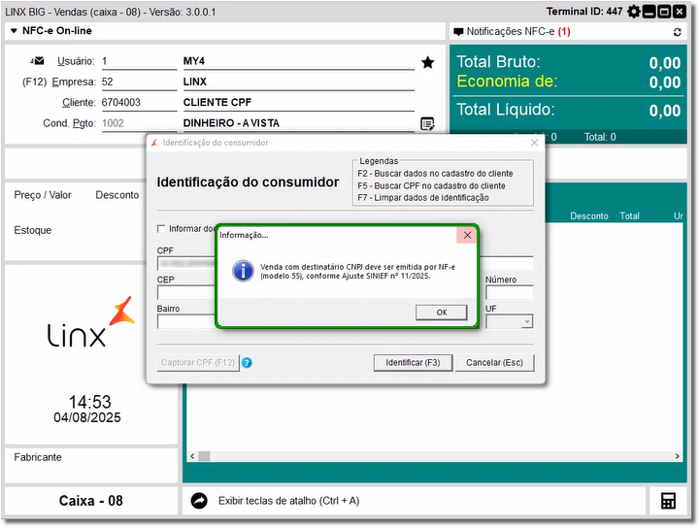Click the Bairro input field

click(x=186, y=322)
